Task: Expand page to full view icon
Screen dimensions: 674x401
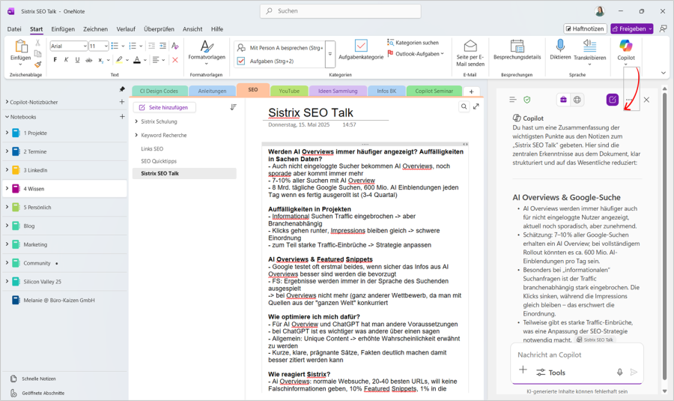Action: coord(476,106)
